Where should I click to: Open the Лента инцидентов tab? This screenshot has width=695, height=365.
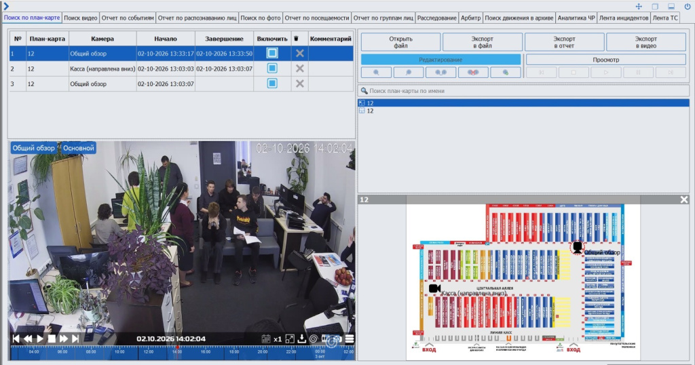coord(624,18)
